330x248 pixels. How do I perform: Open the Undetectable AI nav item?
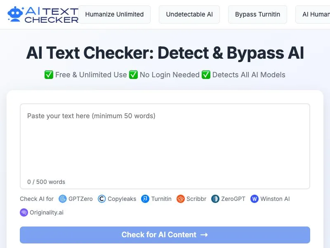pos(189,14)
